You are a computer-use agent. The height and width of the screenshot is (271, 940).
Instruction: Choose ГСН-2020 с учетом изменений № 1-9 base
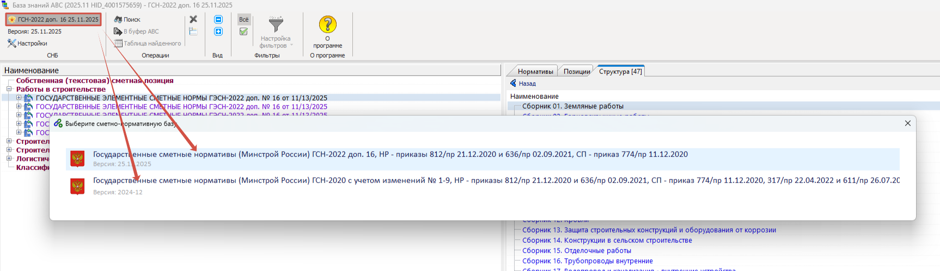[483, 186]
